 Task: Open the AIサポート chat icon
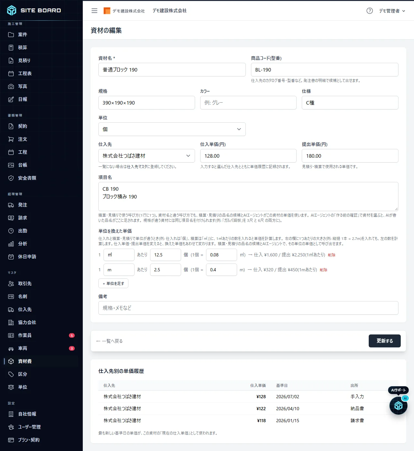398,405
